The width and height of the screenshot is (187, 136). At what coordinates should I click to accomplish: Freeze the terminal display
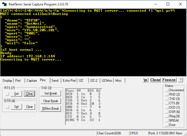(169, 80)
